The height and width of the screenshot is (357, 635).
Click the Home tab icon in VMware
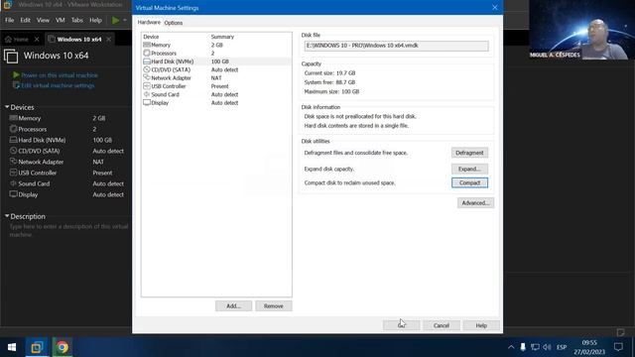coord(8,40)
